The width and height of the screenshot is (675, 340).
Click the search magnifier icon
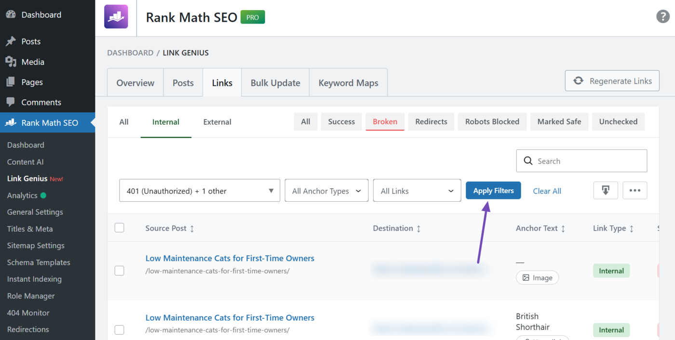(528, 160)
